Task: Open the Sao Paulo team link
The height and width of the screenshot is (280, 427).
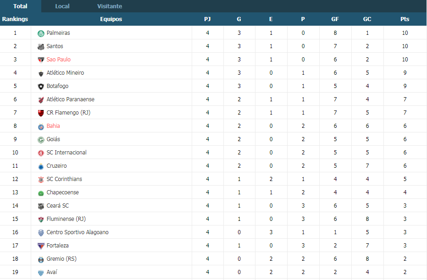Action: 59,59
